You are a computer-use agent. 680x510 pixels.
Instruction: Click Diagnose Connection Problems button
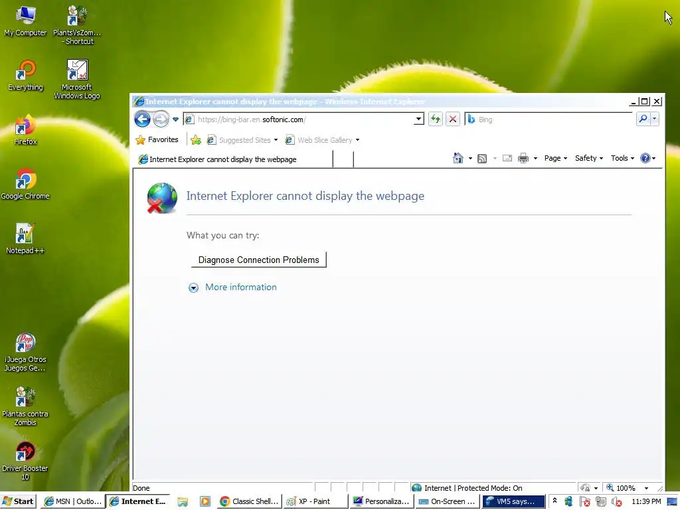tap(258, 260)
